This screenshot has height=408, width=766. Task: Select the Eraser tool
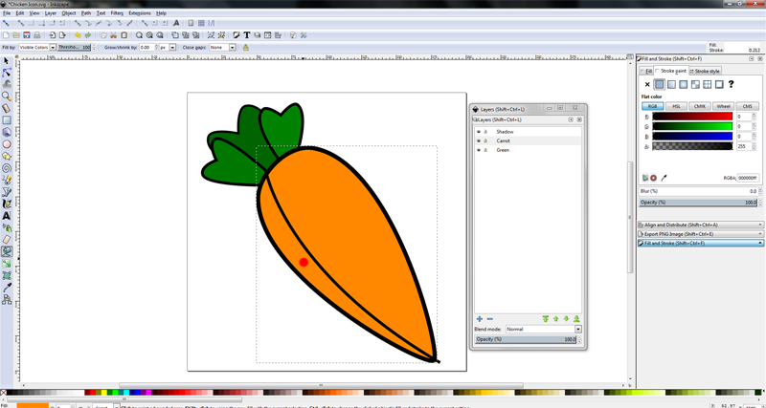(7, 239)
